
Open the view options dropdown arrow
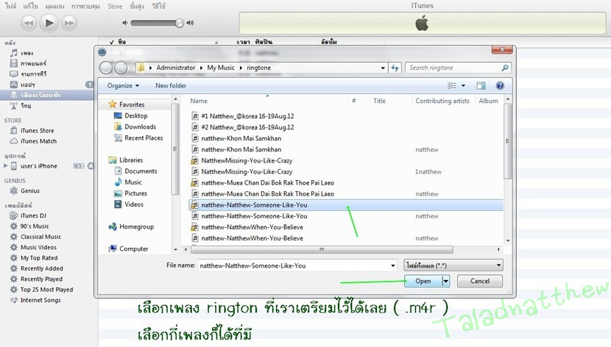pyautogui.click(x=463, y=85)
